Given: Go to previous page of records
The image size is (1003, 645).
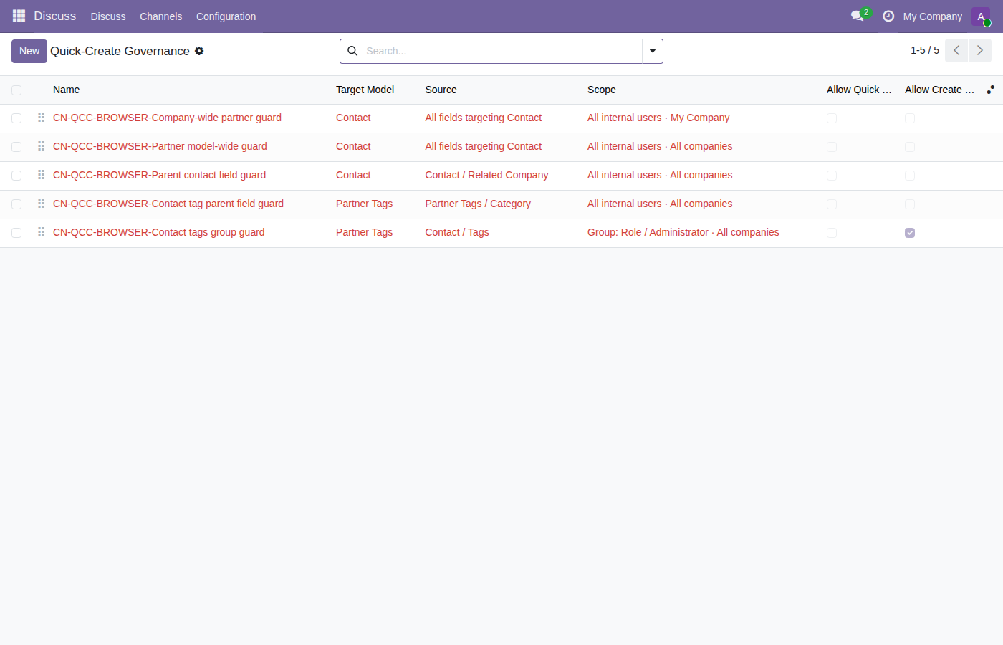Looking at the screenshot, I should point(956,51).
